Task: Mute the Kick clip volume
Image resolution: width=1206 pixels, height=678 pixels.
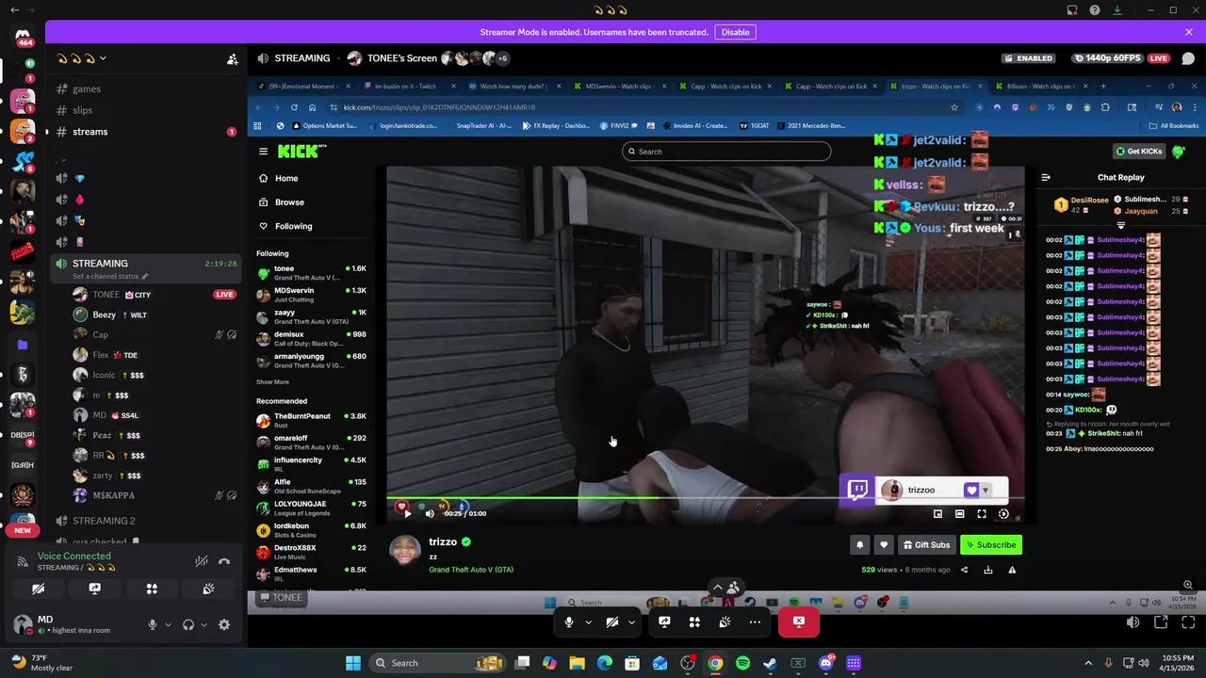Action: 430,513
